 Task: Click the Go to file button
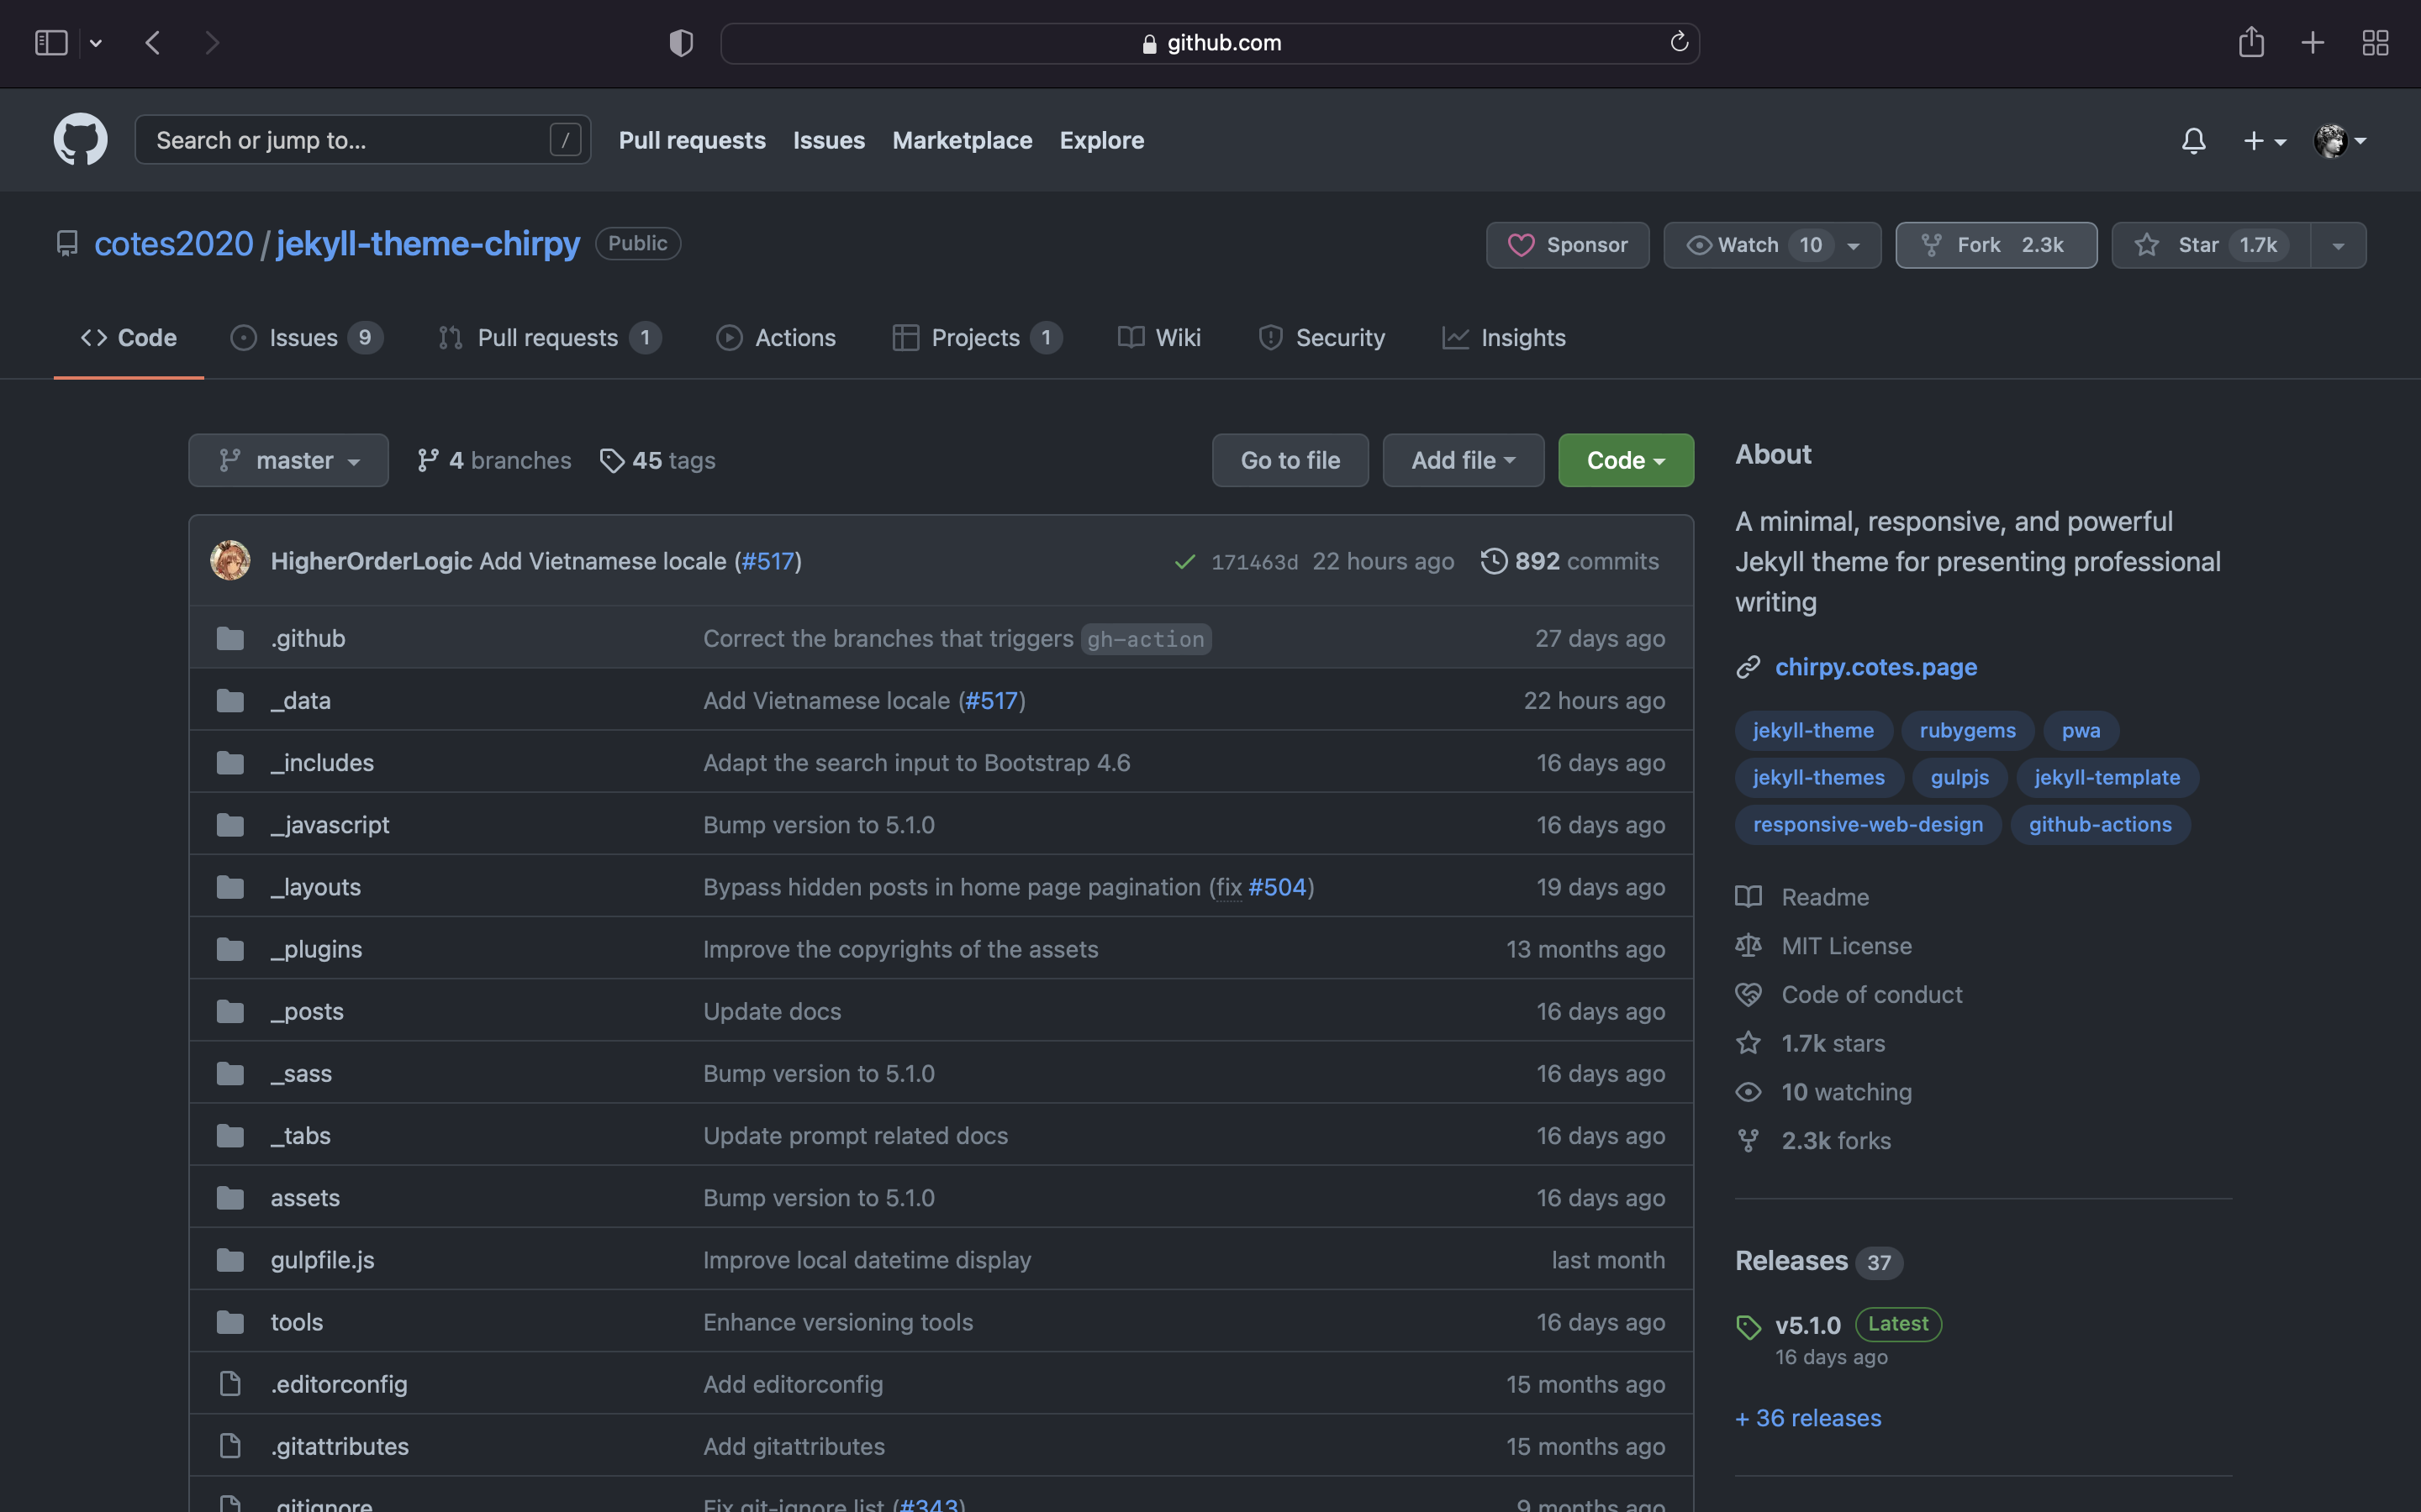coord(1290,460)
